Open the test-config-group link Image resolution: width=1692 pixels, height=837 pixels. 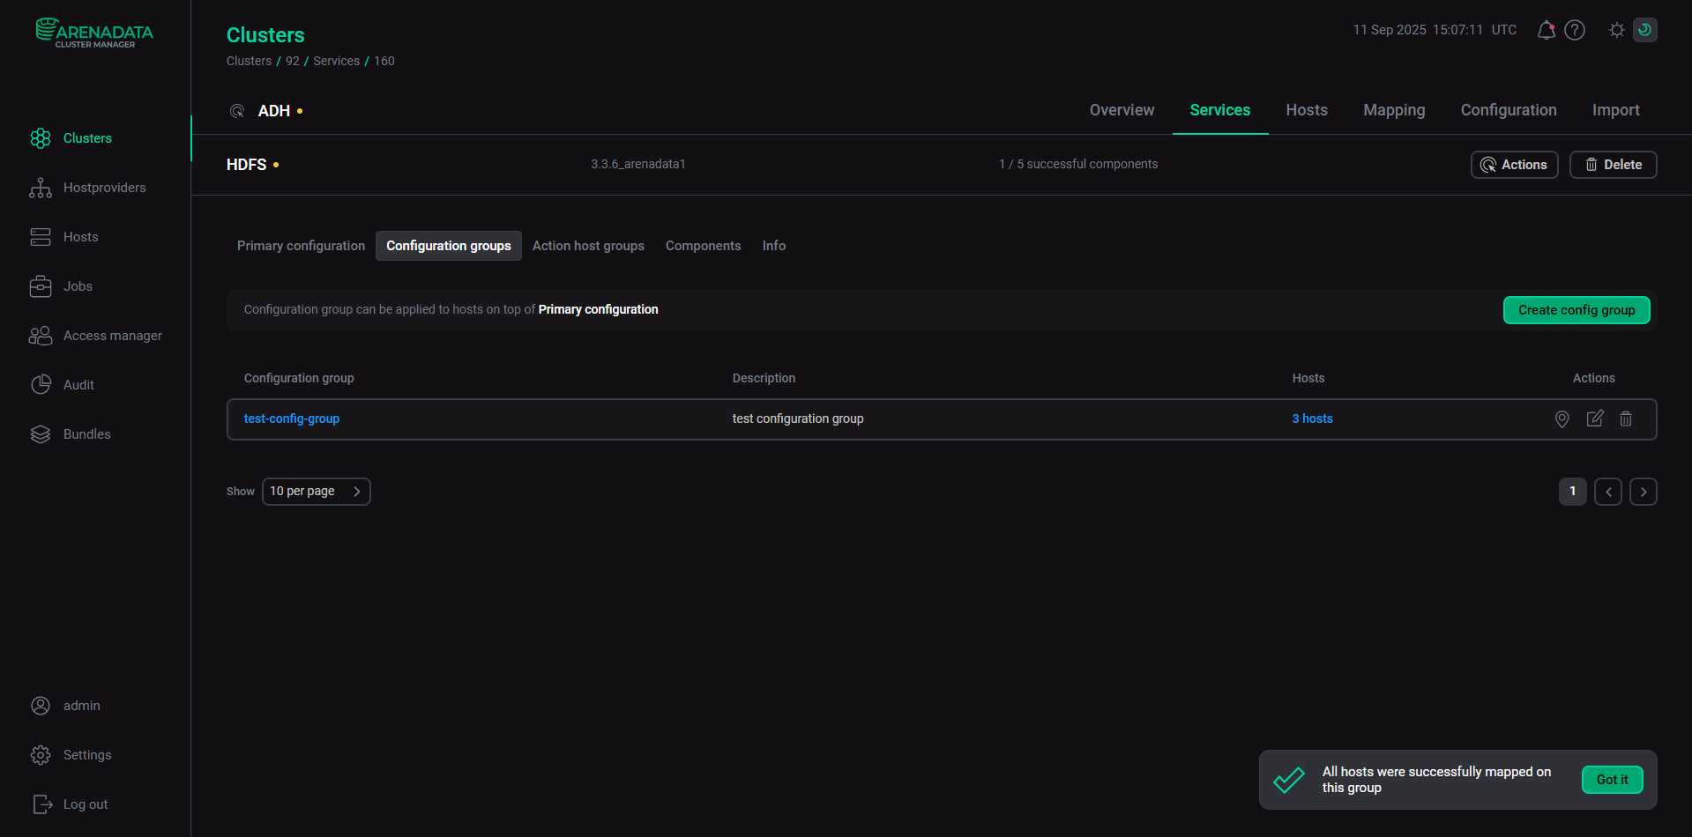(292, 419)
